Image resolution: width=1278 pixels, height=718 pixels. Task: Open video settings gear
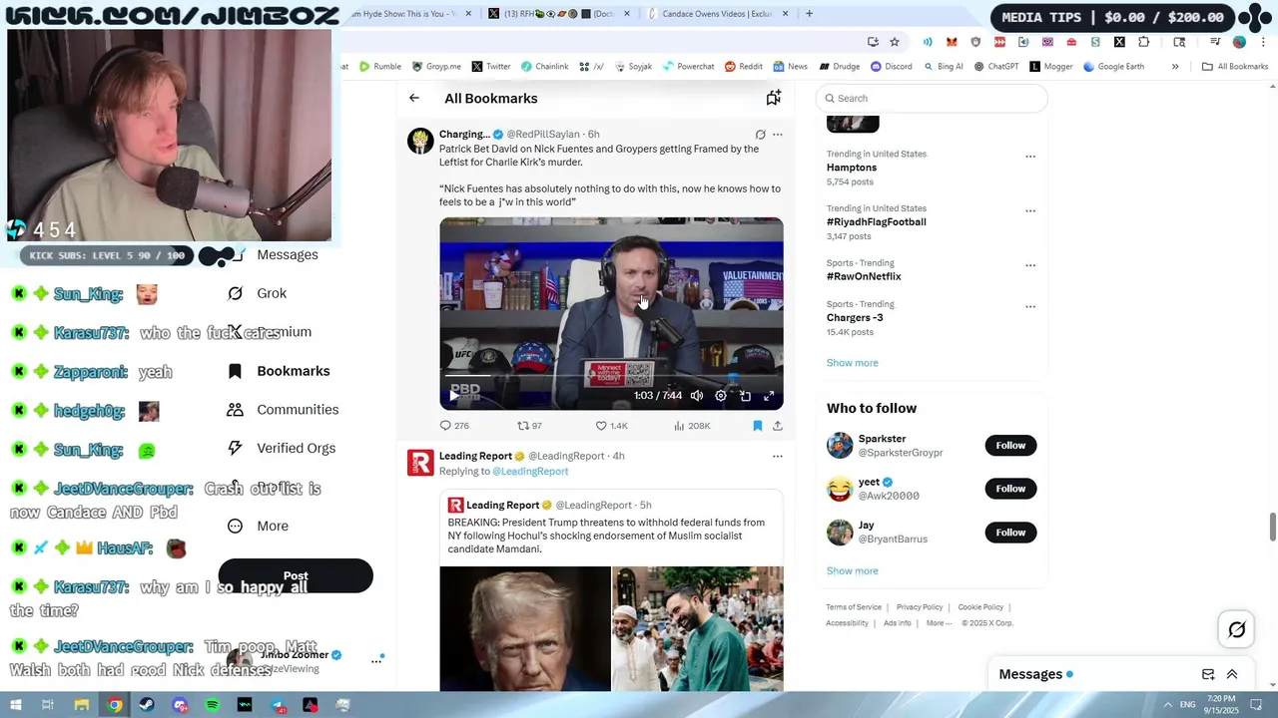coord(721,396)
